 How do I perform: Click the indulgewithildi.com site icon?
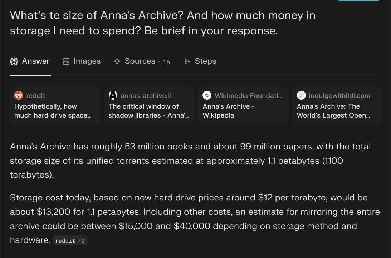301,95
